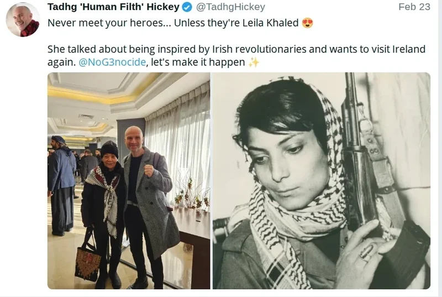Click the raised fist of the man in grey coat
The image size is (442, 297).
pos(149,170)
